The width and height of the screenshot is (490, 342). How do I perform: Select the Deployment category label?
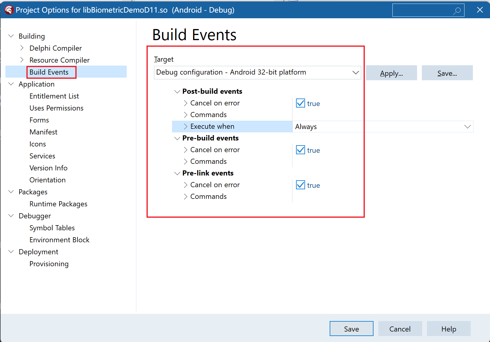click(38, 252)
